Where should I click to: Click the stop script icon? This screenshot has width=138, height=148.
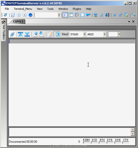pyautogui.click(x=25, y=15)
